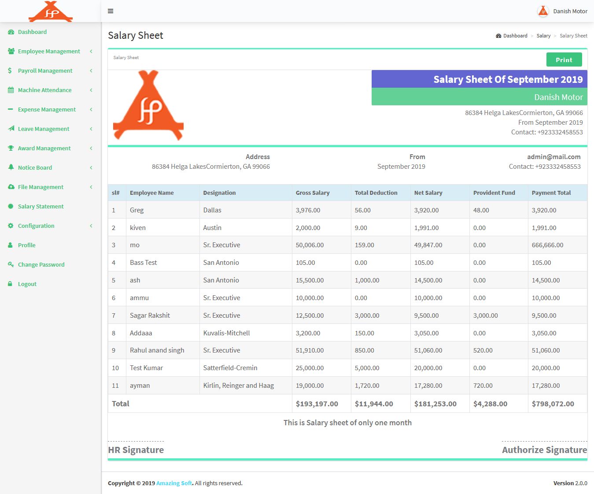Click the Machine Attendance calendar icon
Screen dimensions: 594x494
pyautogui.click(x=11, y=90)
